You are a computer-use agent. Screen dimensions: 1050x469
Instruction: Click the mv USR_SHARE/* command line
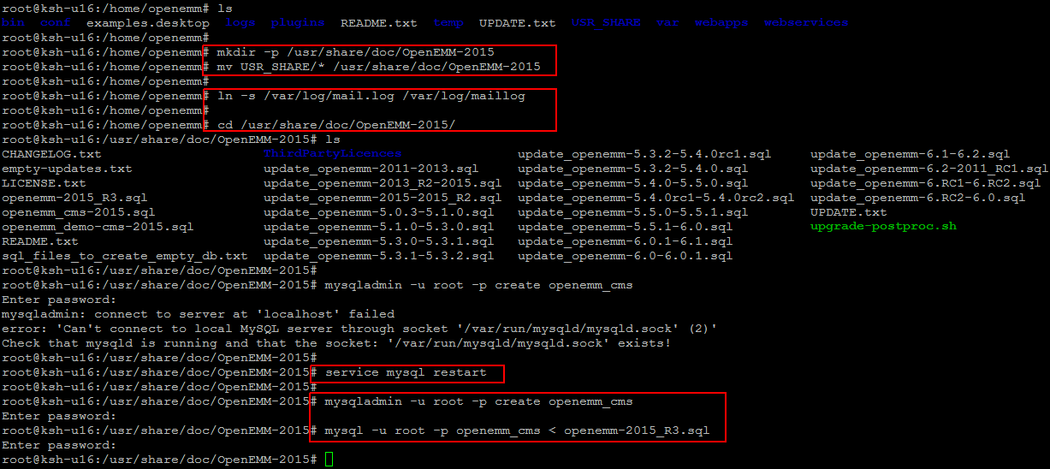(378, 67)
